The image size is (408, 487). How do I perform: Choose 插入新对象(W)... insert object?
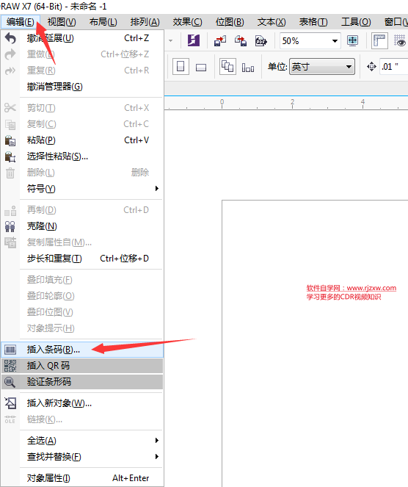pos(82,403)
